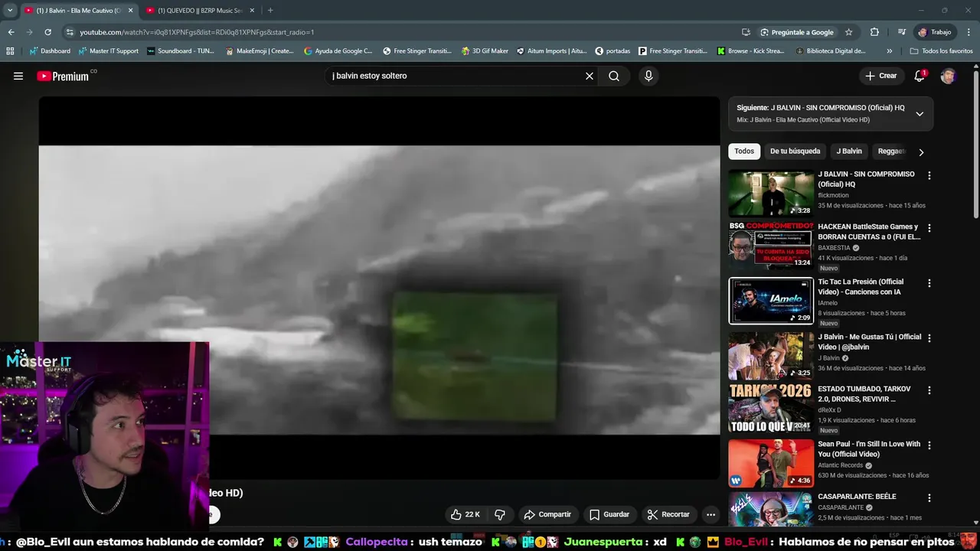Open options for J Balvin - Me Gustas Tú
This screenshot has width=980, height=551.
pos(929,337)
